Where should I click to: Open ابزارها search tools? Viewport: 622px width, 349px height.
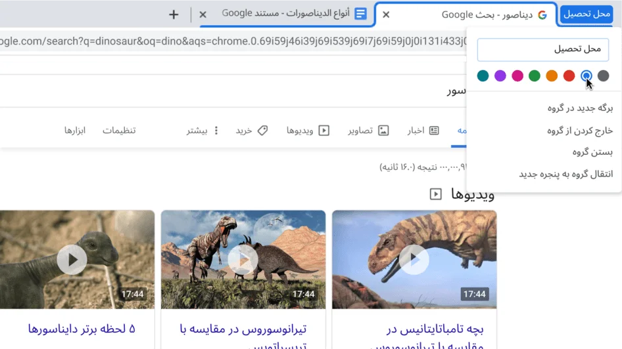(75, 131)
